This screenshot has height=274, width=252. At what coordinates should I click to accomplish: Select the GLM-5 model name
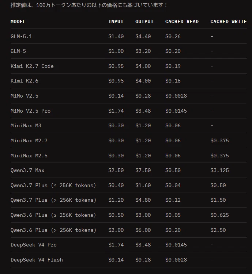pyautogui.click(x=18, y=51)
